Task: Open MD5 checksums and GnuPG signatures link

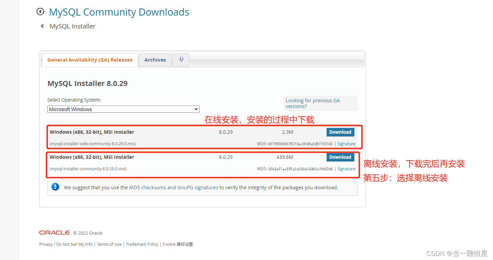Action: pyautogui.click(x=173, y=187)
